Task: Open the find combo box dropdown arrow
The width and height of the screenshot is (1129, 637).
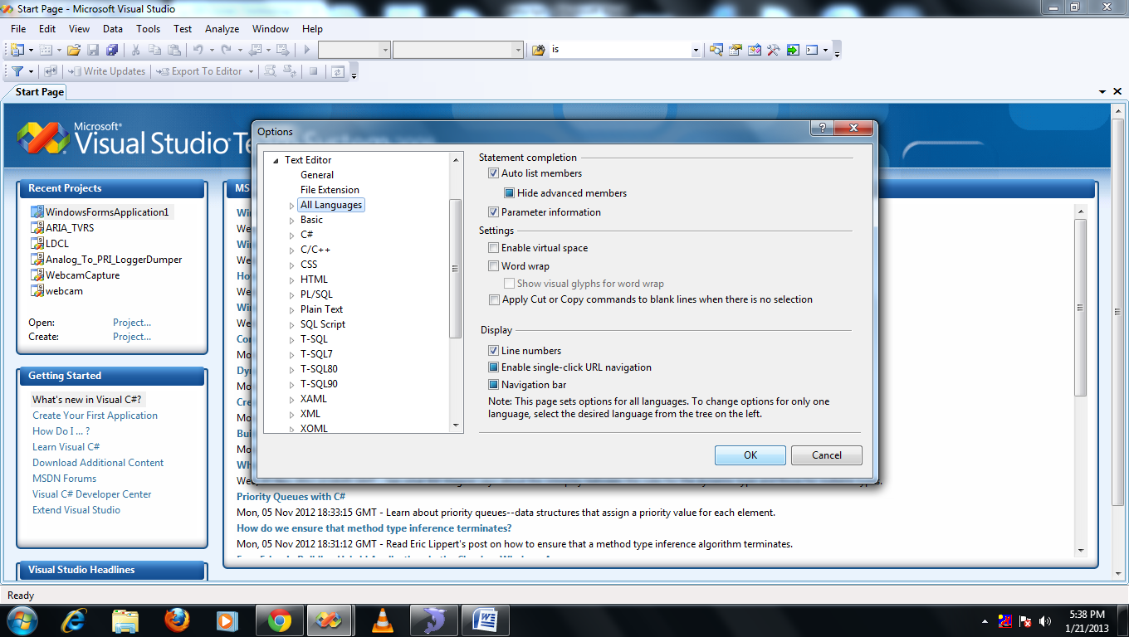Action: [x=696, y=50]
